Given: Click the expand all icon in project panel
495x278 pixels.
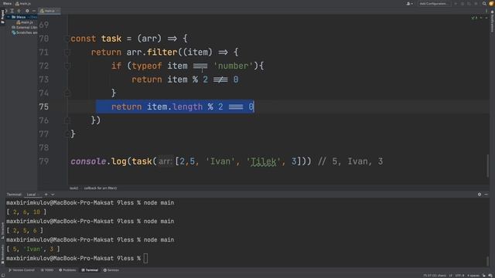Looking at the screenshot, I should (12, 11).
